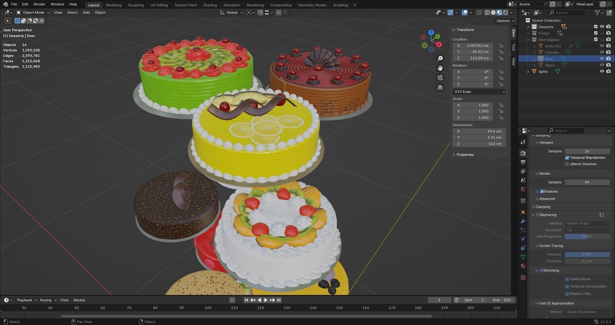Open the Object Constraints properties tab
This screenshot has width=615, height=325.
pos(523,248)
